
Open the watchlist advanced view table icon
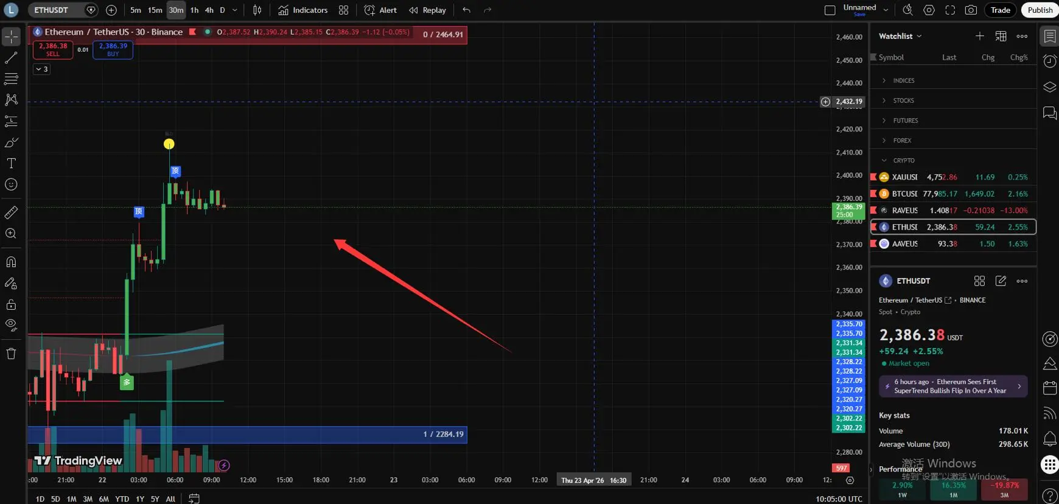(x=1001, y=37)
